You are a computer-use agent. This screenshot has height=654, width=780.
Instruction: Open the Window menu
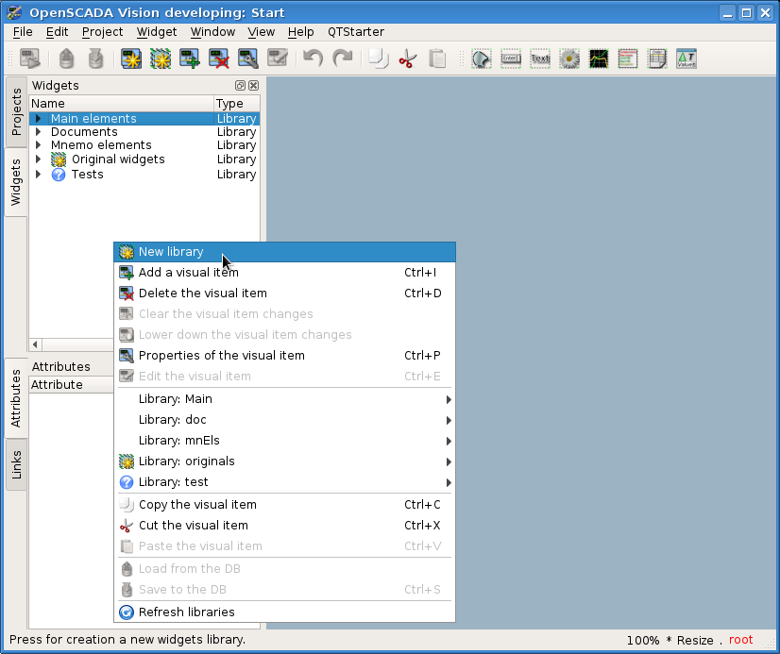tap(212, 32)
